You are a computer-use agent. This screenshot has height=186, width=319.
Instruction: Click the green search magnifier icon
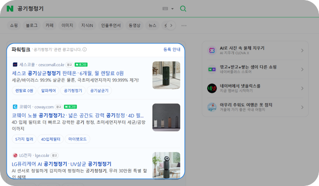tap(183, 9)
